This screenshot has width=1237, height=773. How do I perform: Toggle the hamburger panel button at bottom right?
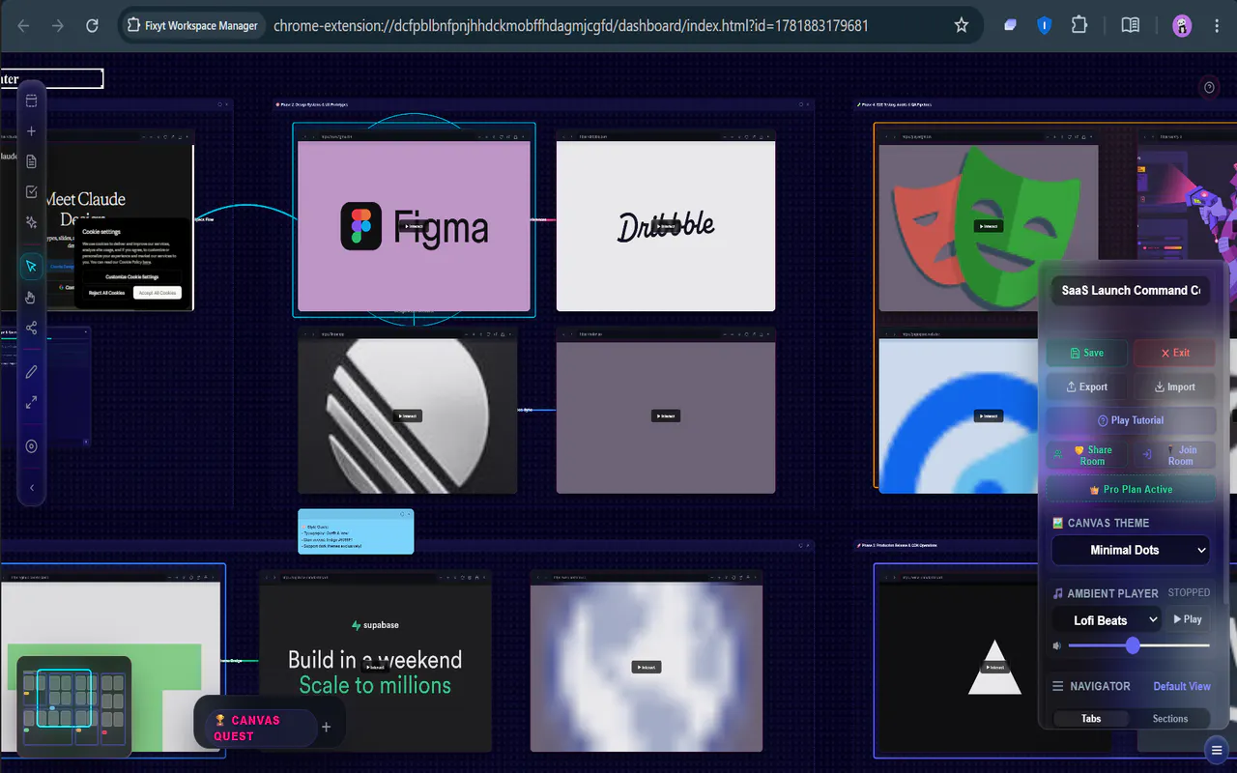[x=1217, y=750]
